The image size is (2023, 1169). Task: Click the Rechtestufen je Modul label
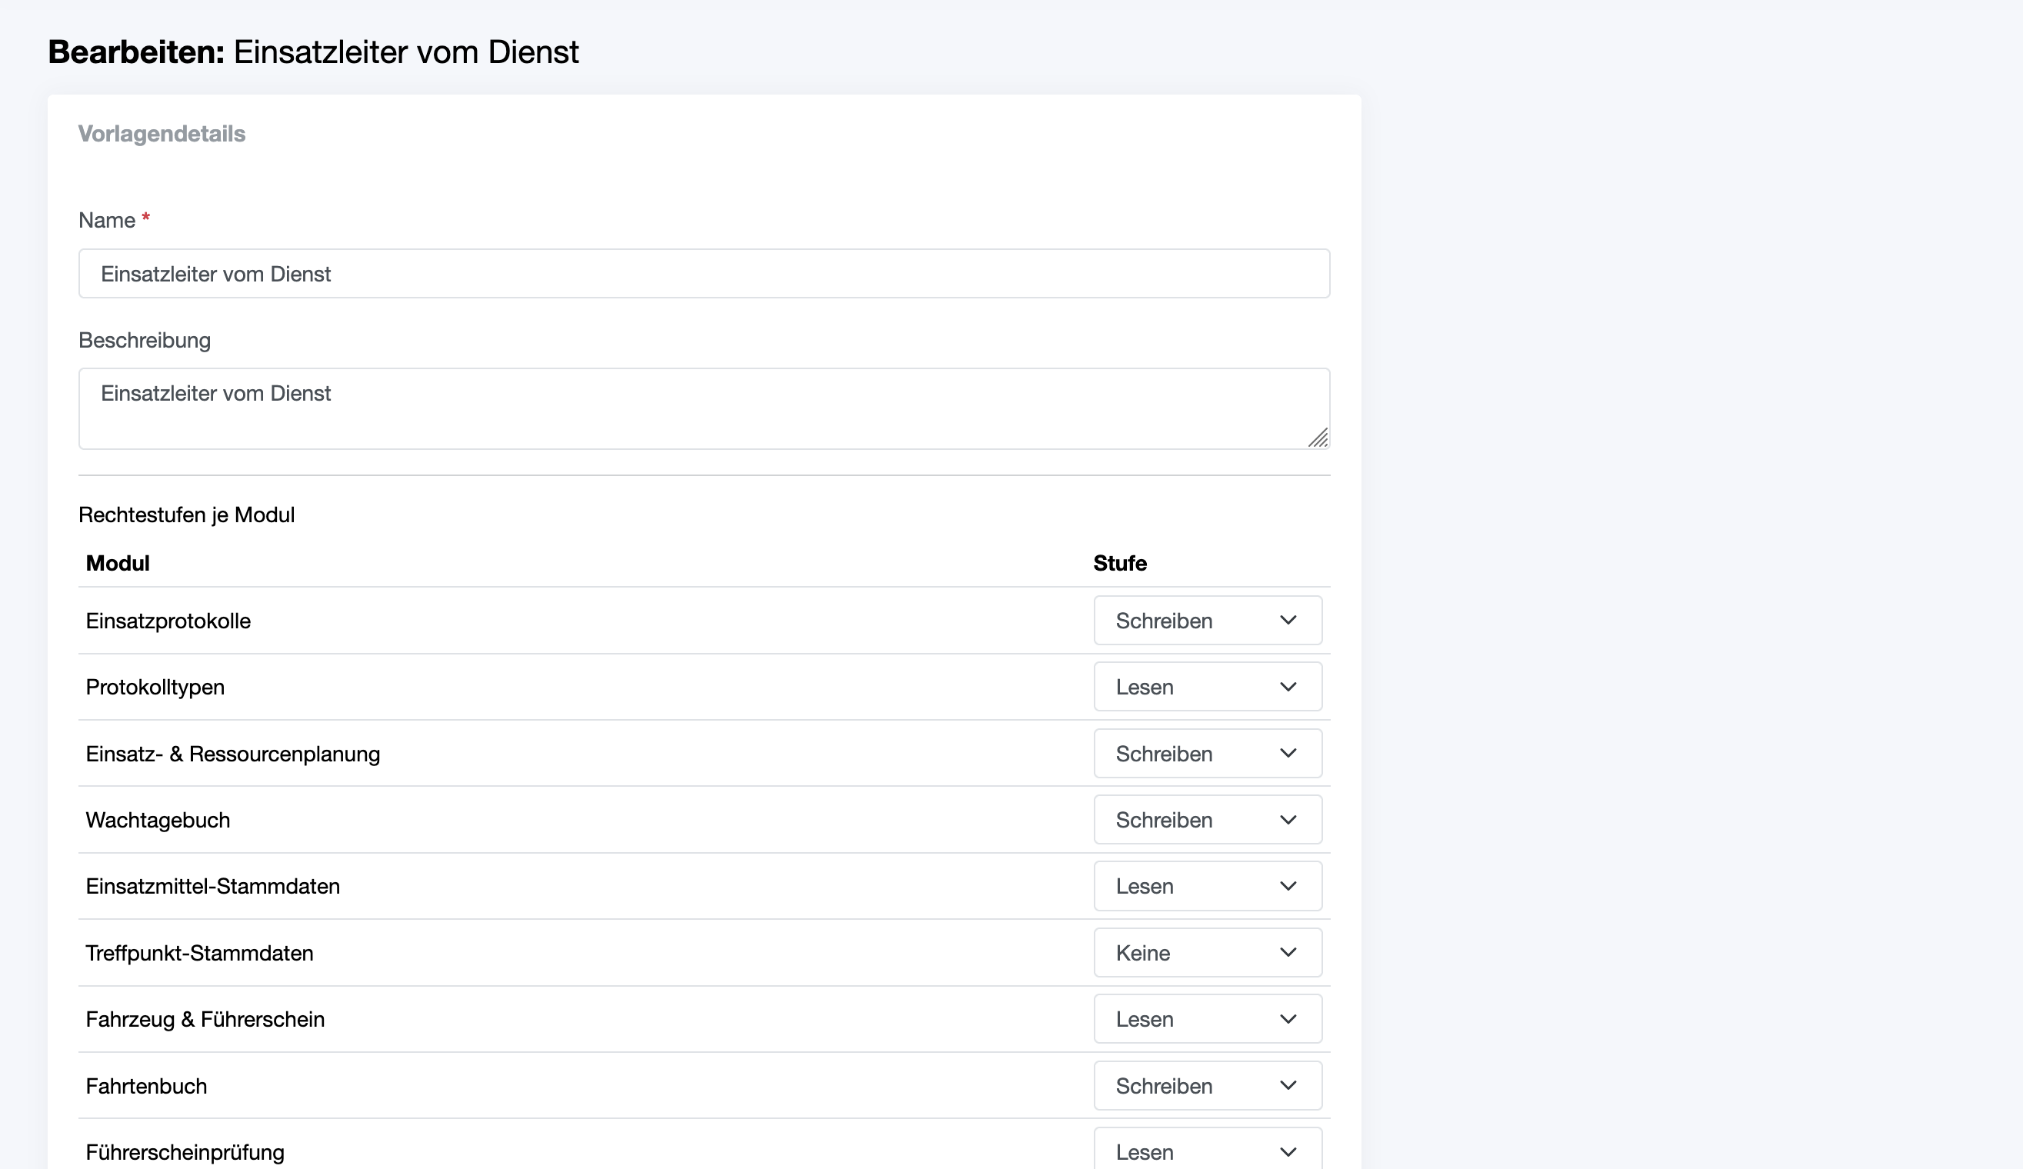coord(186,515)
